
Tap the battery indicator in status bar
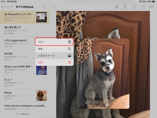pos(154,2)
